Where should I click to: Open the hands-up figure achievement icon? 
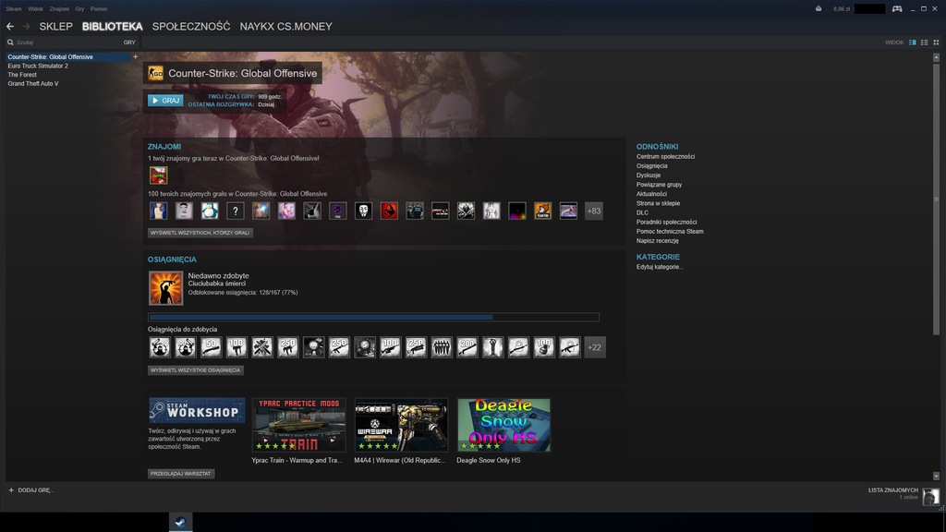(493, 347)
